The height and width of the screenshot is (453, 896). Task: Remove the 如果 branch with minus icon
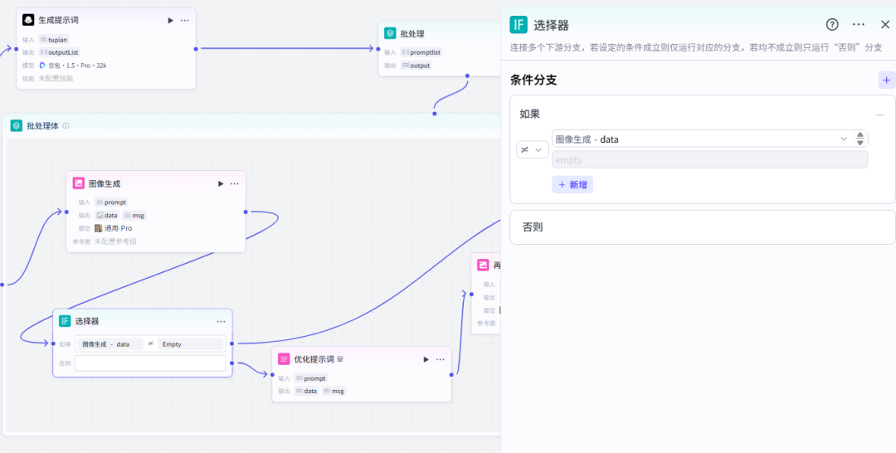click(x=880, y=114)
